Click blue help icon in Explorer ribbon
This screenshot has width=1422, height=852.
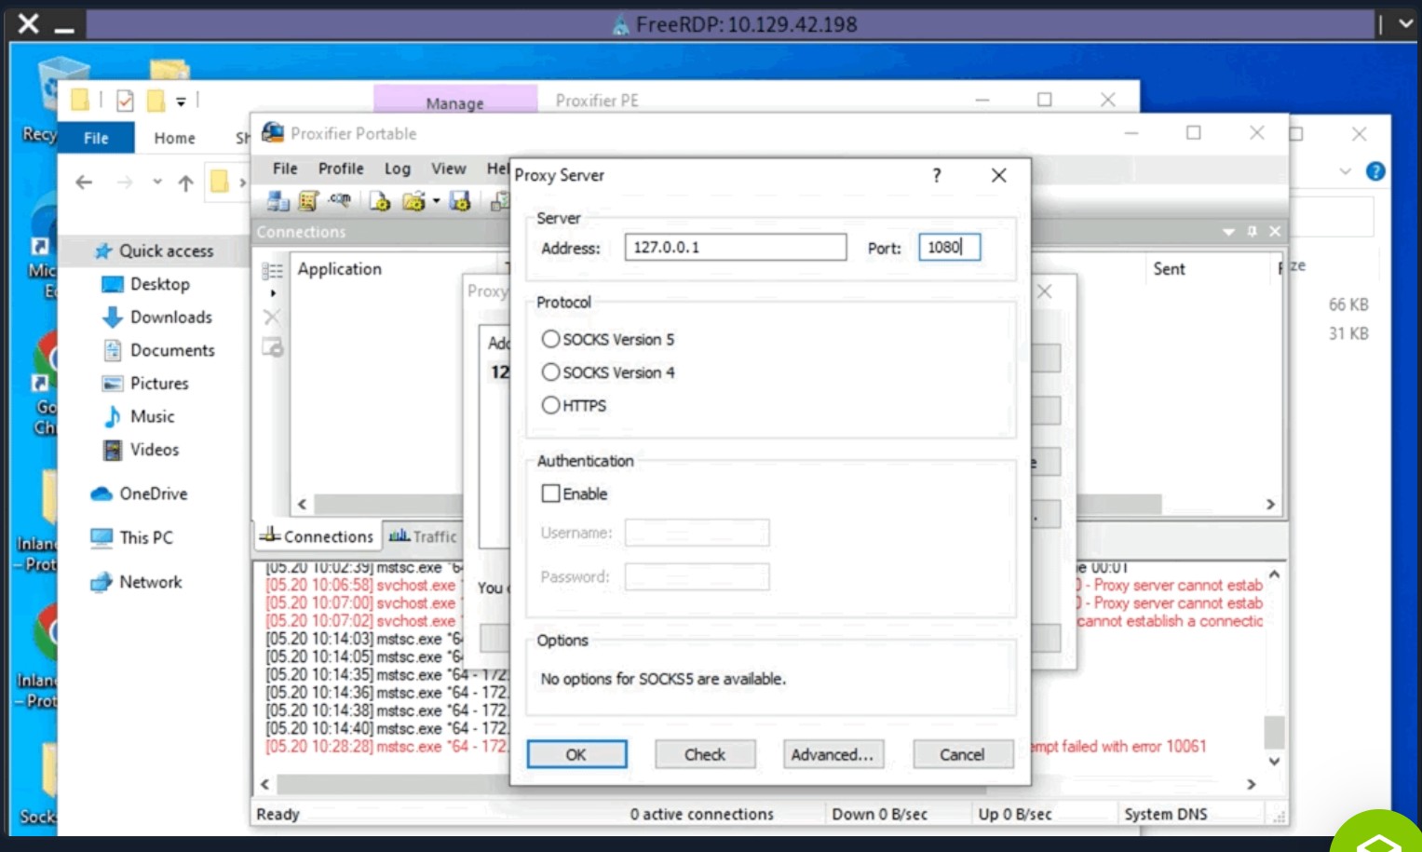coord(1375,171)
